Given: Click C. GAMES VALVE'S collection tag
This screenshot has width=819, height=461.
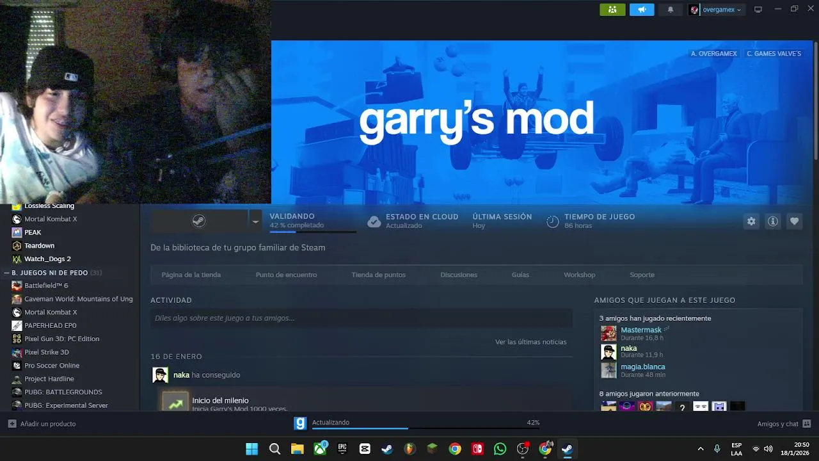Looking at the screenshot, I should click(774, 54).
